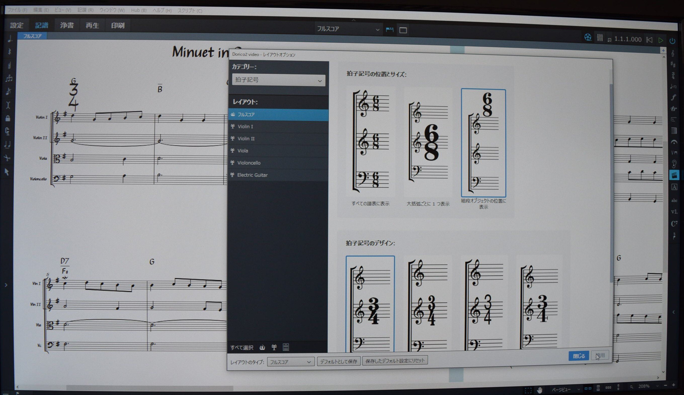Screen dimensions: 684x395
Task: Select Electric Guitar in layout list
Action: click(252, 175)
